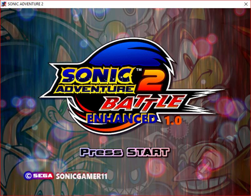Click the blue ENHANCED text
The image size is (251, 196).
[122, 119]
